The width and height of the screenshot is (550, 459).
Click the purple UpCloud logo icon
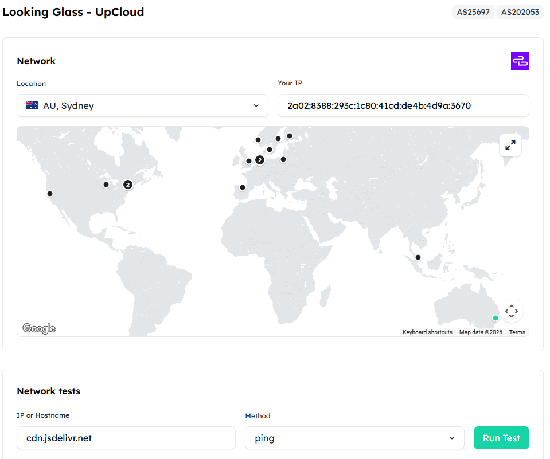pyautogui.click(x=520, y=61)
